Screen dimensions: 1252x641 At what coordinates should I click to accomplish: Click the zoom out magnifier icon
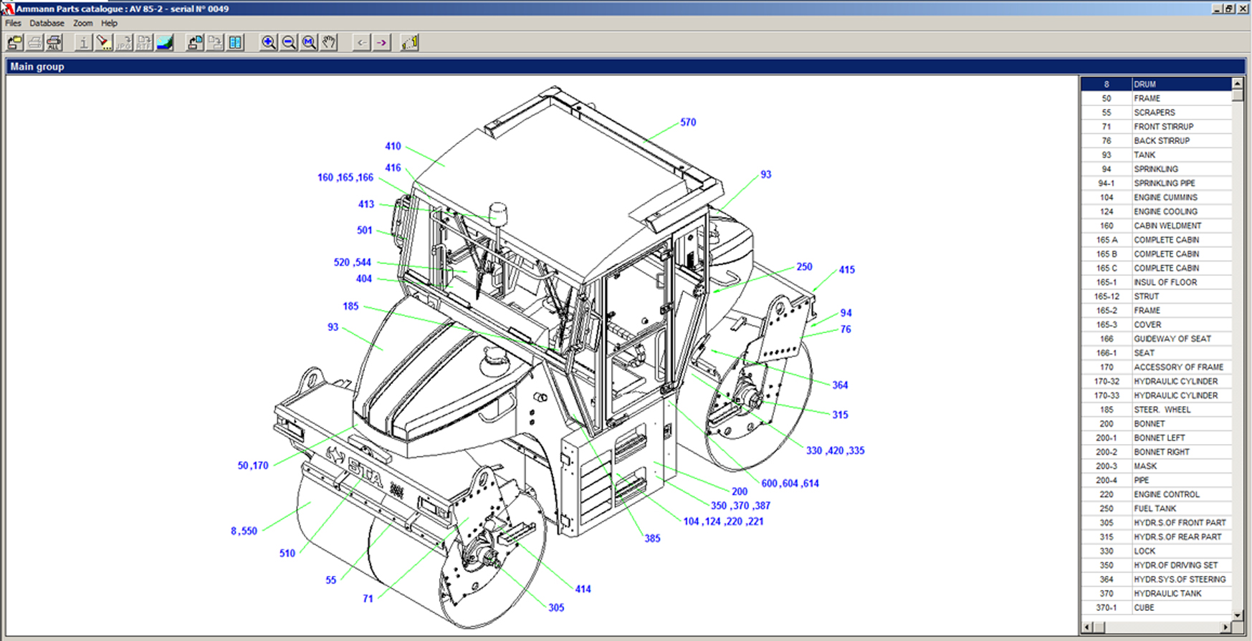click(x=288, y=43)
